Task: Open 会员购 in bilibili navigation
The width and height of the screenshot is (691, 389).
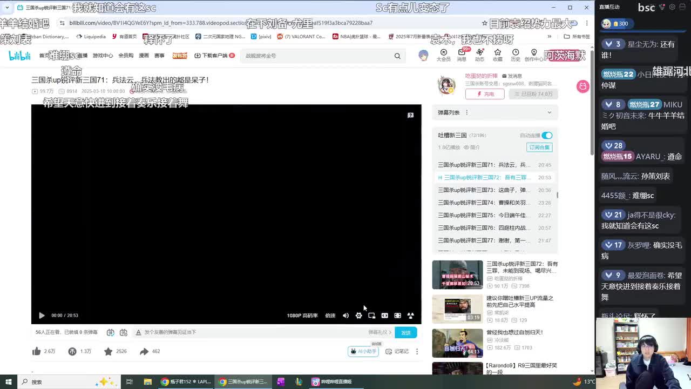Action: 126,56
